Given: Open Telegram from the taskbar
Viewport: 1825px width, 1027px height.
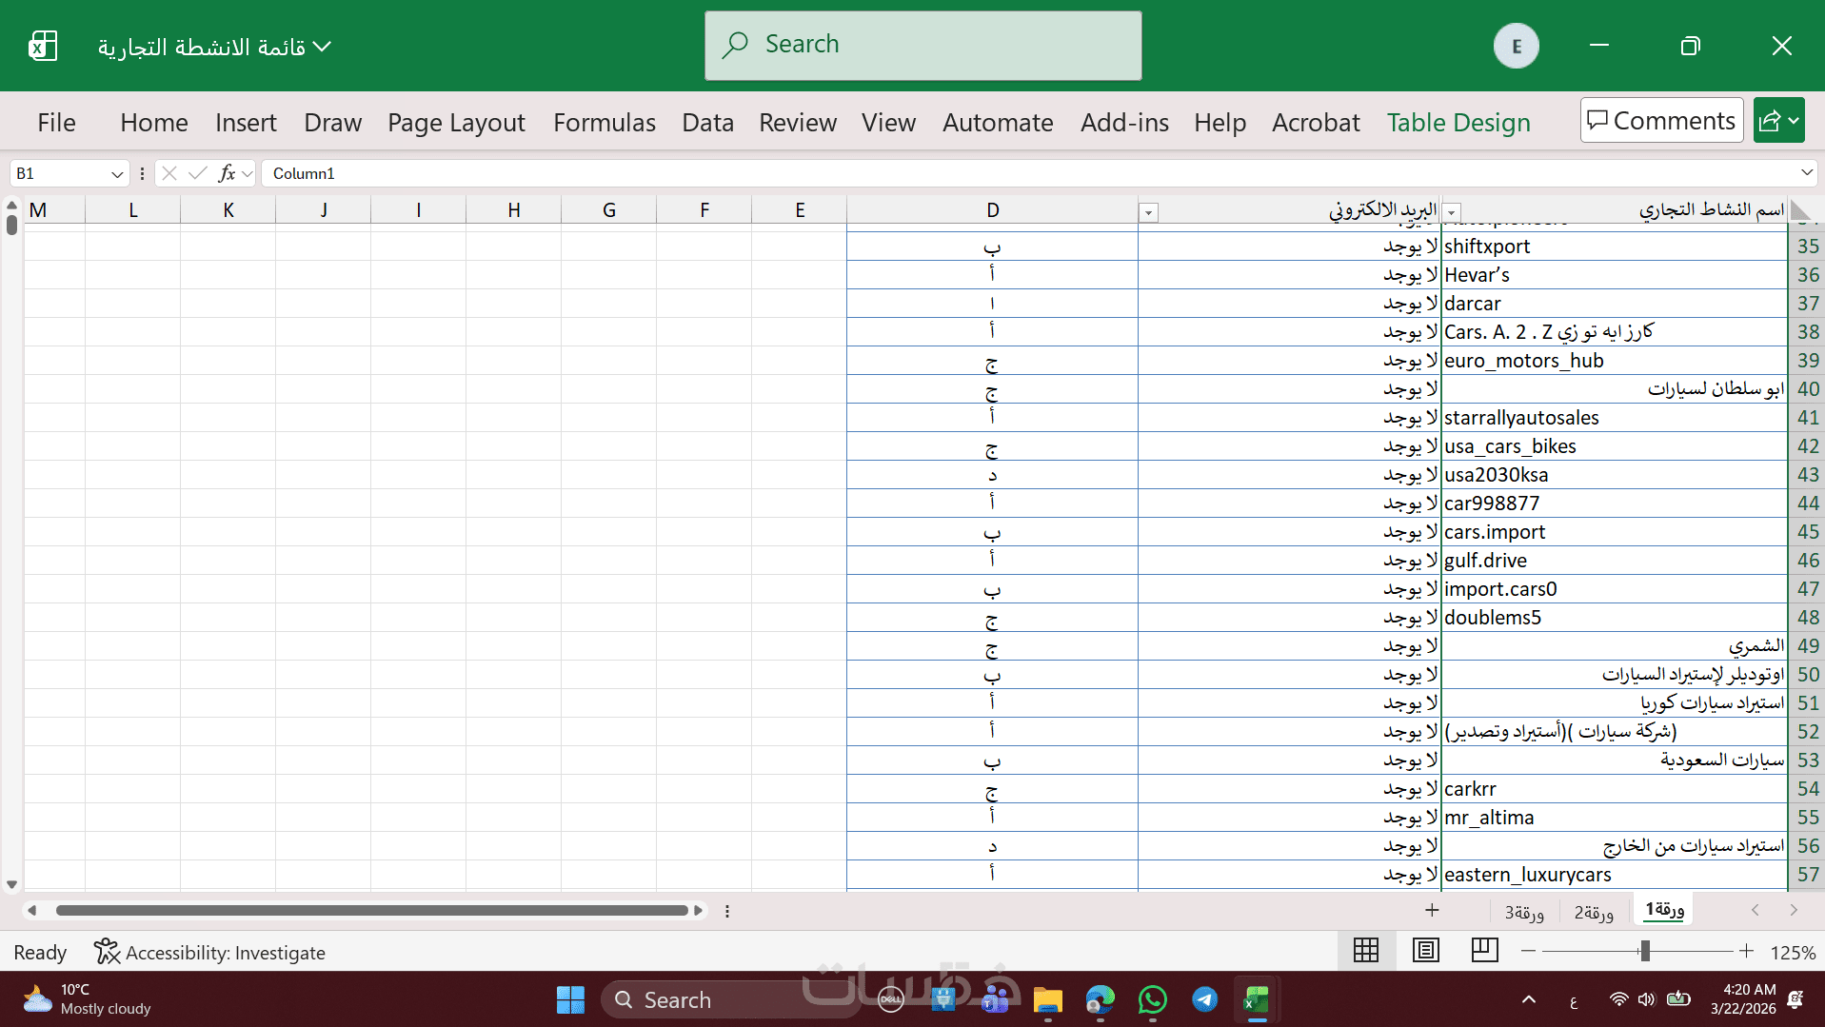Looking at the screenshot, I should coord(1204,1000).
